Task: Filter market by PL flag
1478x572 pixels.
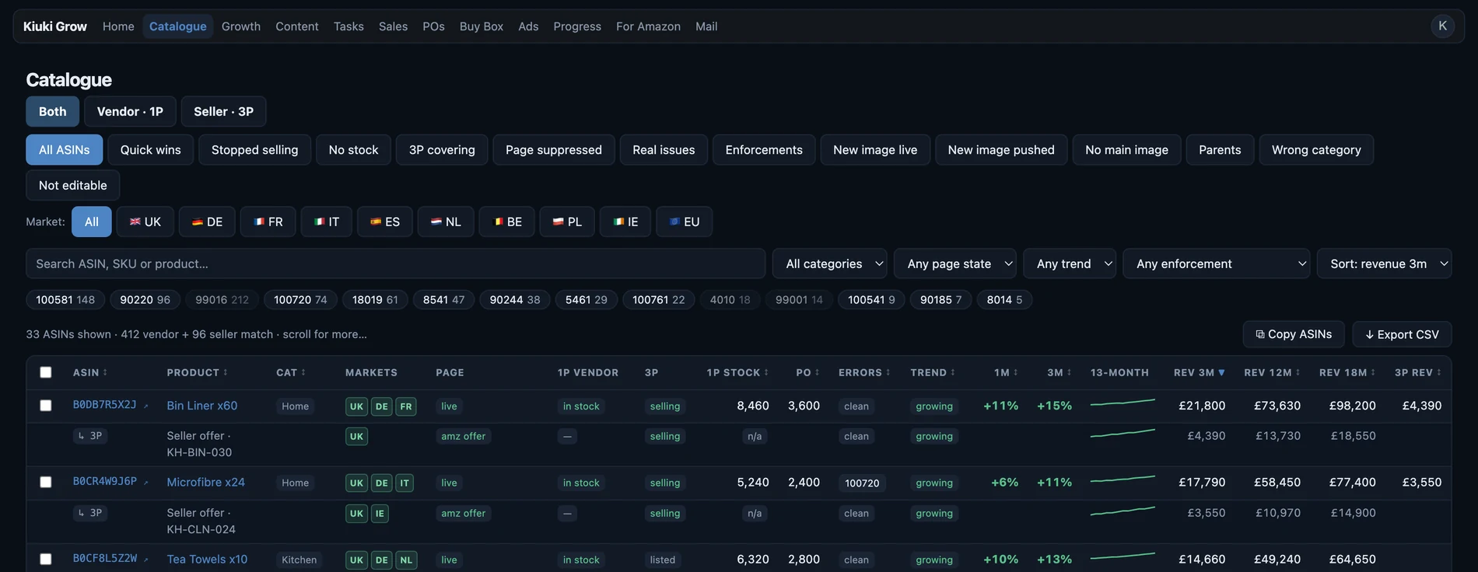Action: click(x=567, y=221)
